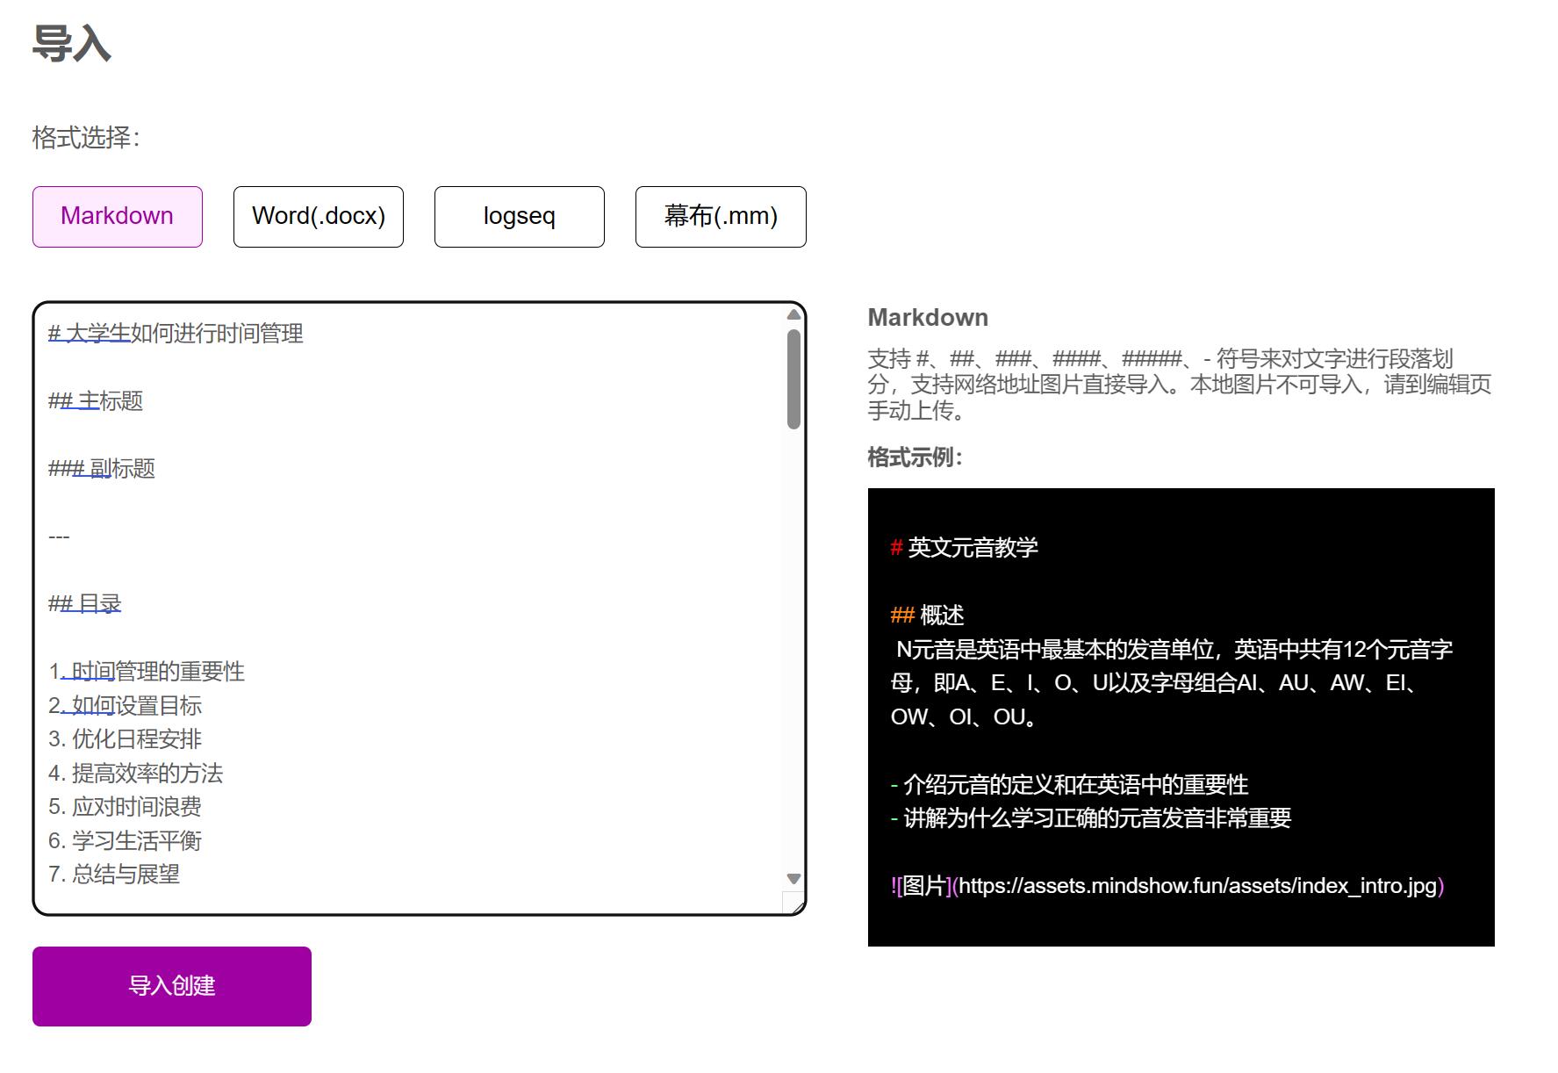Select 幕布(.mm) as the import format
The image size is (1558, 1073).
coord(720,216)
